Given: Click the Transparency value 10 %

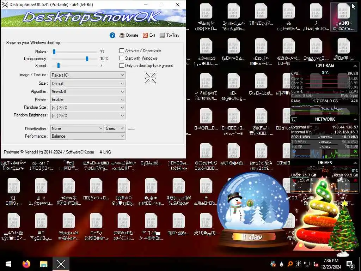Looking at the screenshot, I should [x=104, y=59].
